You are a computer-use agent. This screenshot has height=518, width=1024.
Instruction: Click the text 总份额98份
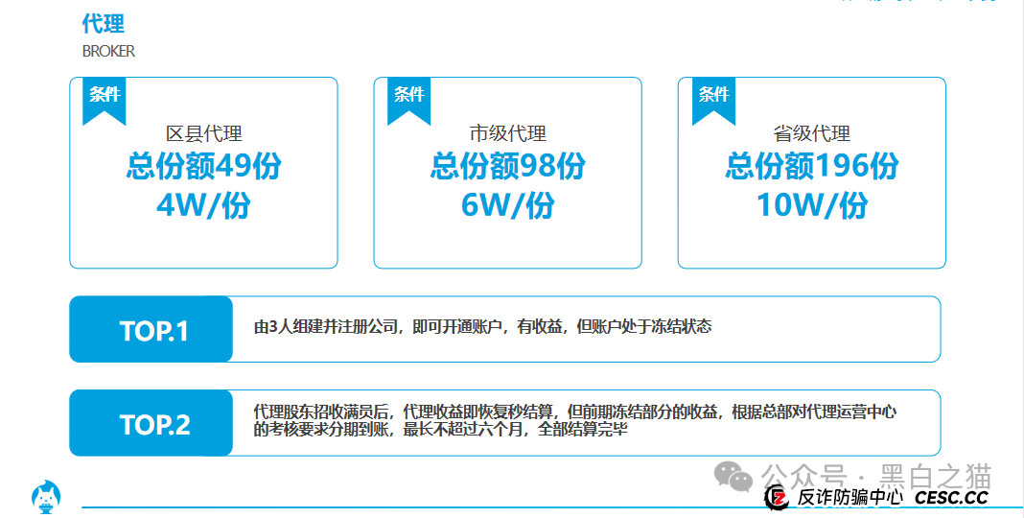pyautogui.click(x=508, y=166)
